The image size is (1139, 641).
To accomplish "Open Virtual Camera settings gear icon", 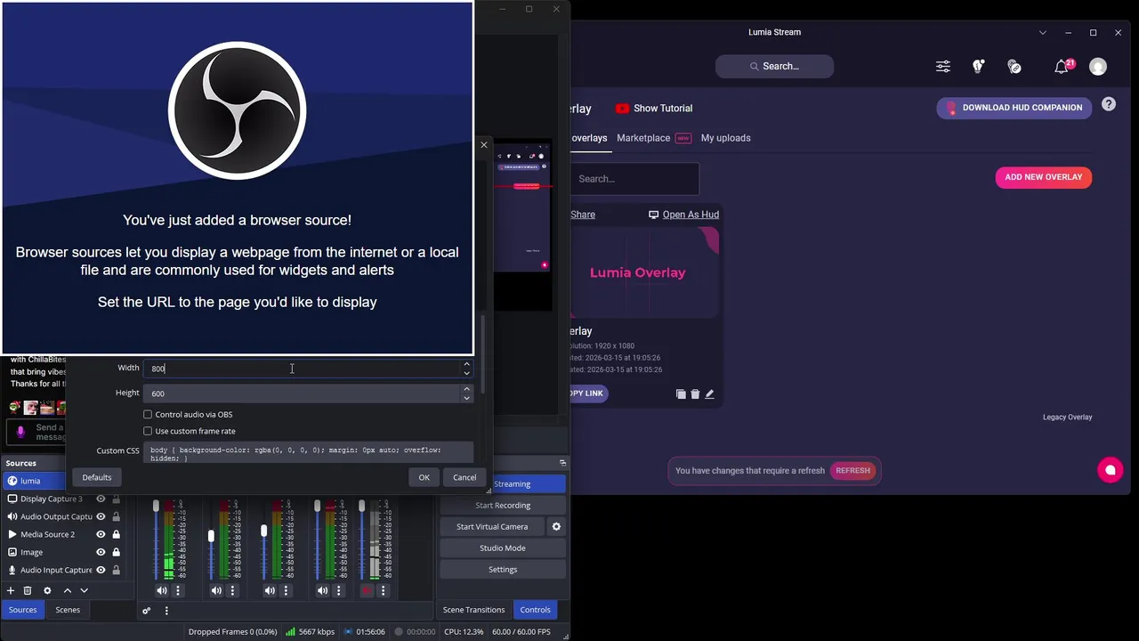I will 556,527.
